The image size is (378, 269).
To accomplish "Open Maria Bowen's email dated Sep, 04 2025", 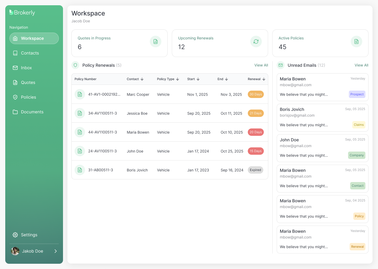I will tap(323, 209).
